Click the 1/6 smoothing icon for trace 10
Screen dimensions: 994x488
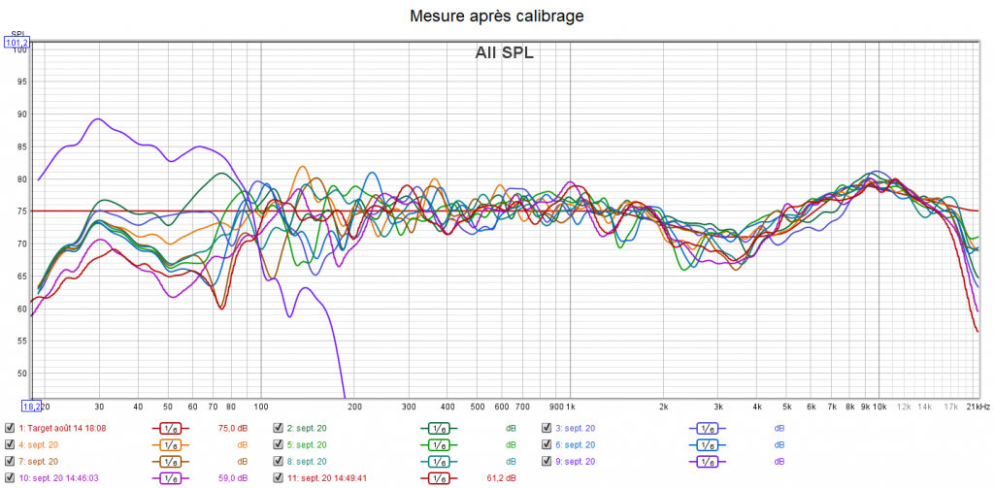170,478
